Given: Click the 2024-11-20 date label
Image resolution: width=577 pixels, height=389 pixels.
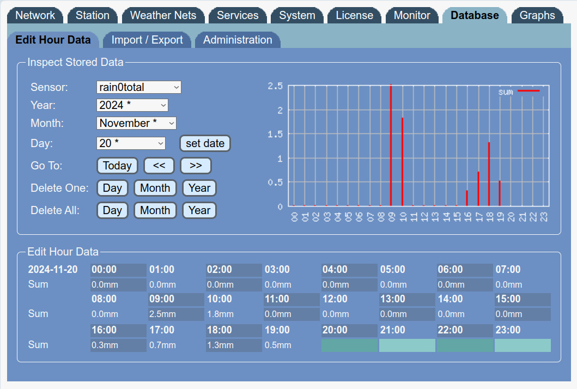Looking at the screenshot, I should (x=53, y=269).
